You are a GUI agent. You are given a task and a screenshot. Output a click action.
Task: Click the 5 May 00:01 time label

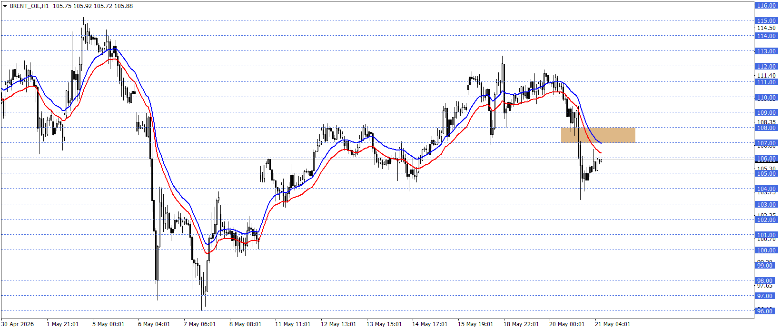(108, 324)
